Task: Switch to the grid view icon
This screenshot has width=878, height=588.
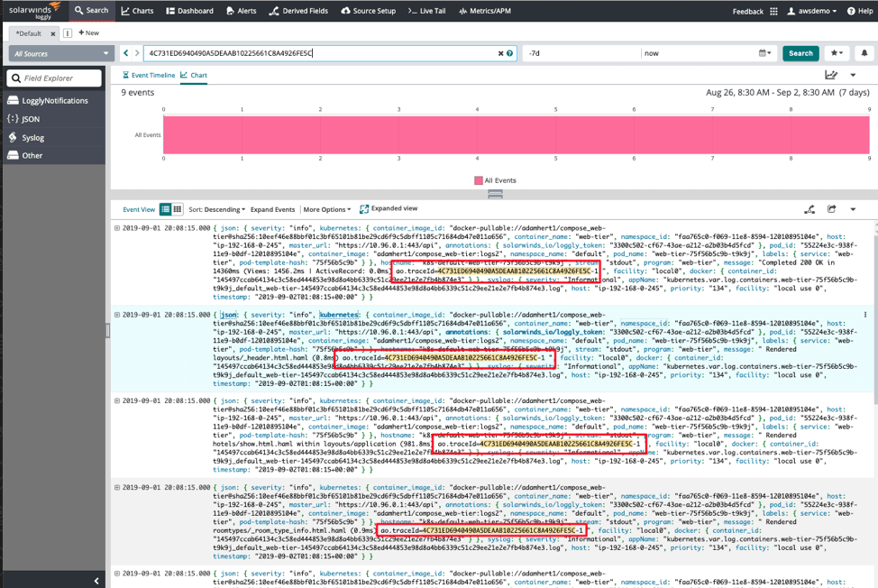Action: pyautogui.click(x=178, y=209)
